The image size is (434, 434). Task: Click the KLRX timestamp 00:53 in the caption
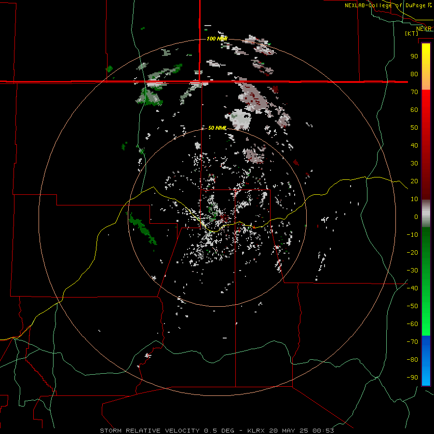click(x=323, y=431)
